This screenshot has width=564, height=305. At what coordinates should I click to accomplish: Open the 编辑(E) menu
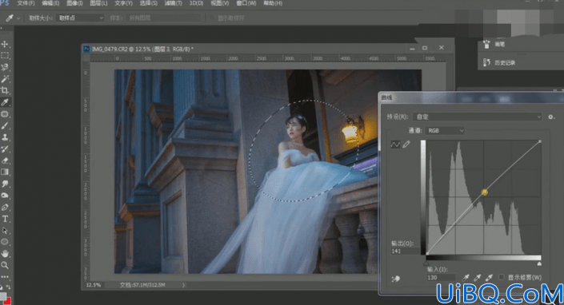tap(50, 3)
